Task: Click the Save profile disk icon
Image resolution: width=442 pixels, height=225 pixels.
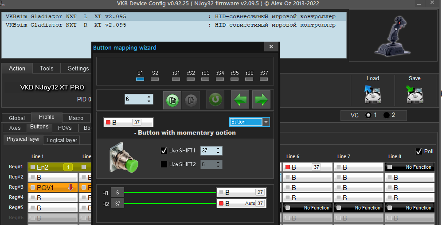Action: tap(415, 94)
